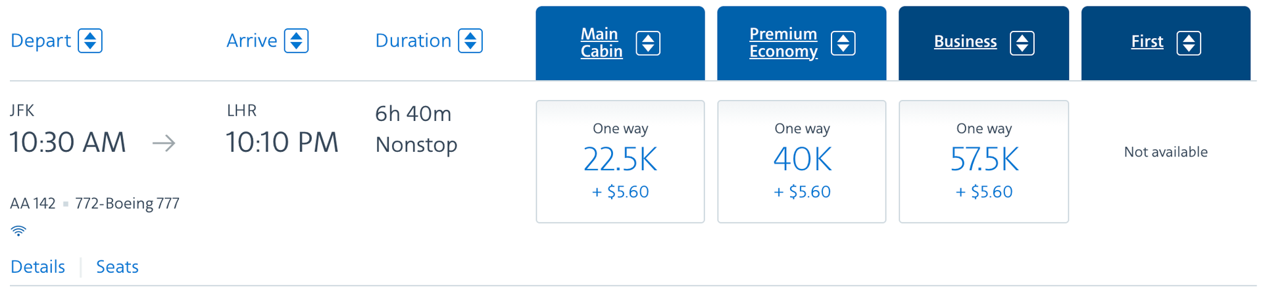
Task: Open the flight Details link
Action: 37,266
